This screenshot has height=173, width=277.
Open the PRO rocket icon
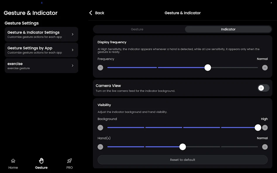pos(69,161)
